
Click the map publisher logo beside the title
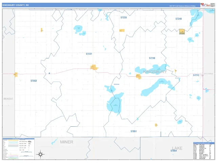pyautogui.click(x=205, y=5)
